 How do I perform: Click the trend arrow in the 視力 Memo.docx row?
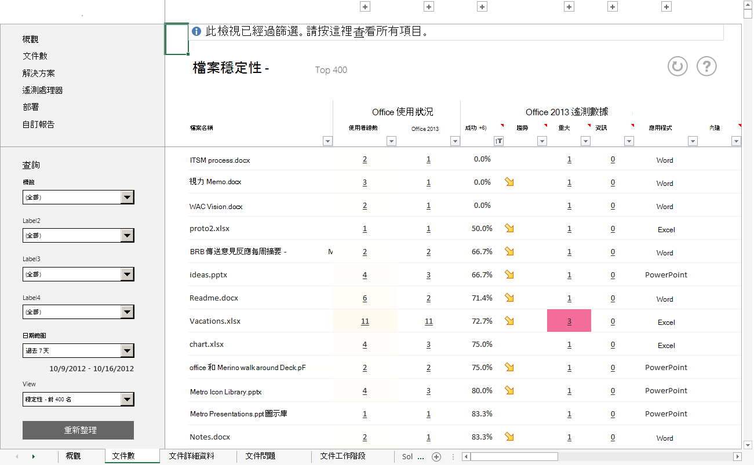click(509, 182)
